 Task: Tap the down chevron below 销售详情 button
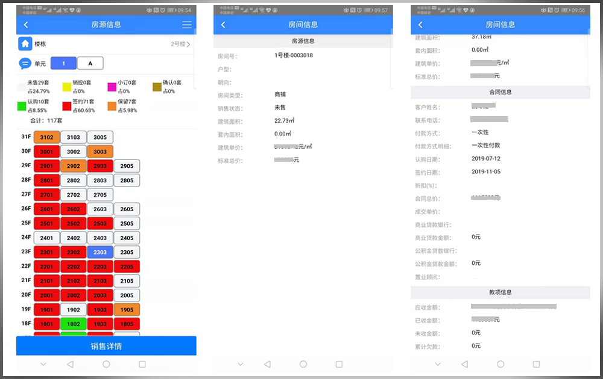tap(43, 364)
